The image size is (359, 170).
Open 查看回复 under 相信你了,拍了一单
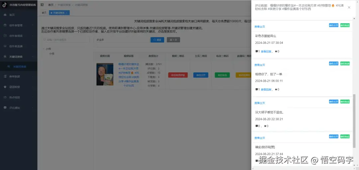coord(266,89)
